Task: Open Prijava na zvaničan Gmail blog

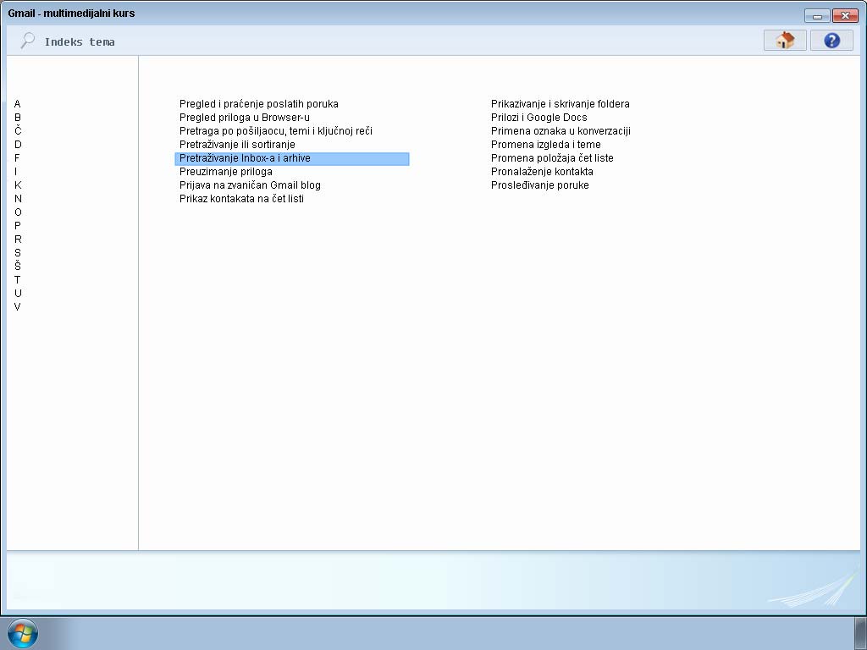Action: click(250, 185)
